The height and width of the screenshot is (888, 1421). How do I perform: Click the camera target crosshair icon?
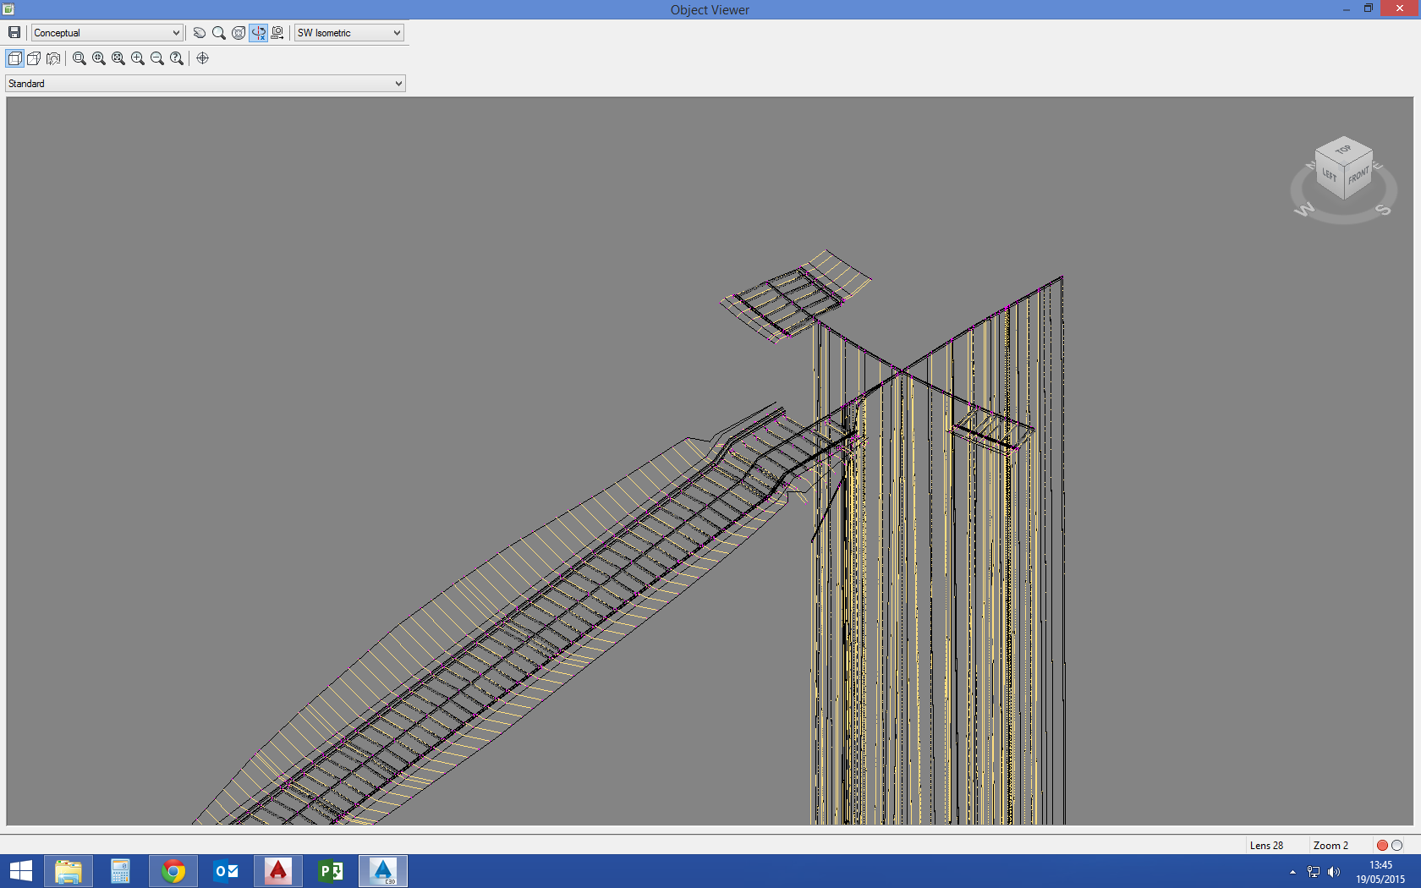coord(202,58)
